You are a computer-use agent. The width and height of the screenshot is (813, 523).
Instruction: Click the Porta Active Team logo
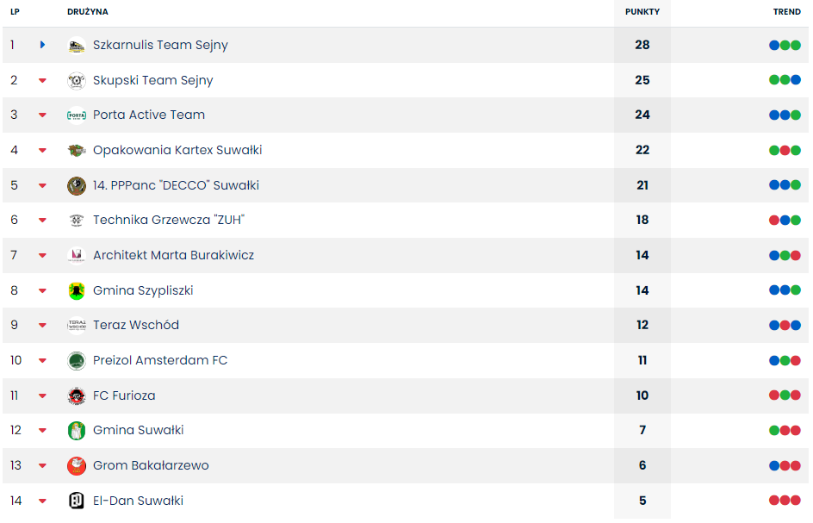click(77, 115)
